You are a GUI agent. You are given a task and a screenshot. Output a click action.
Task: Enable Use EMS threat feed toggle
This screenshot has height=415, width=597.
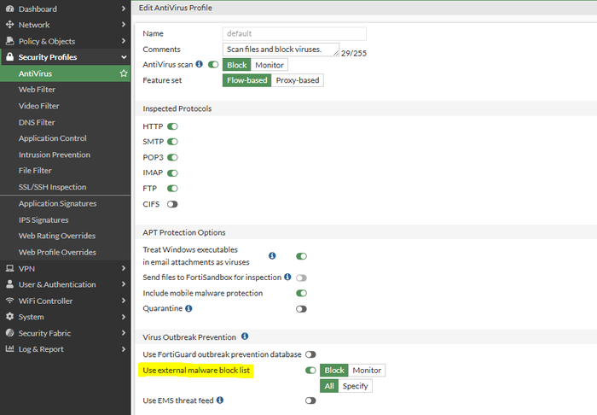pyautogui.click(x=310, y=400)
